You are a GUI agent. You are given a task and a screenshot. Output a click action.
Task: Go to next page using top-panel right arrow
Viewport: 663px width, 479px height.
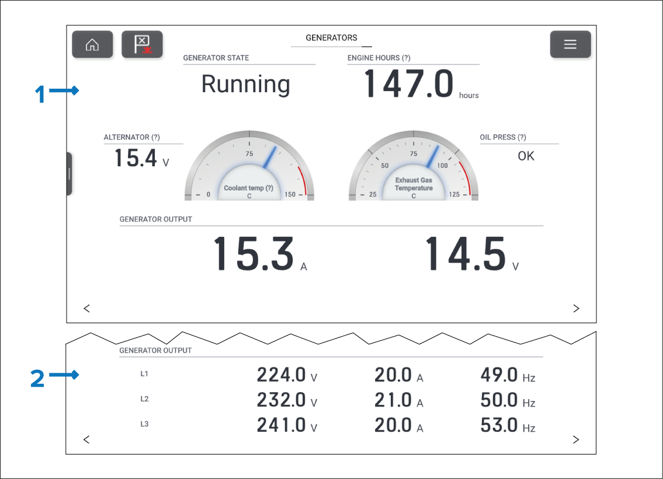point(576,309)
